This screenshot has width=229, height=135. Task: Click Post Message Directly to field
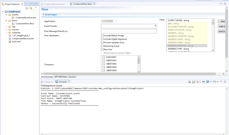129,31
